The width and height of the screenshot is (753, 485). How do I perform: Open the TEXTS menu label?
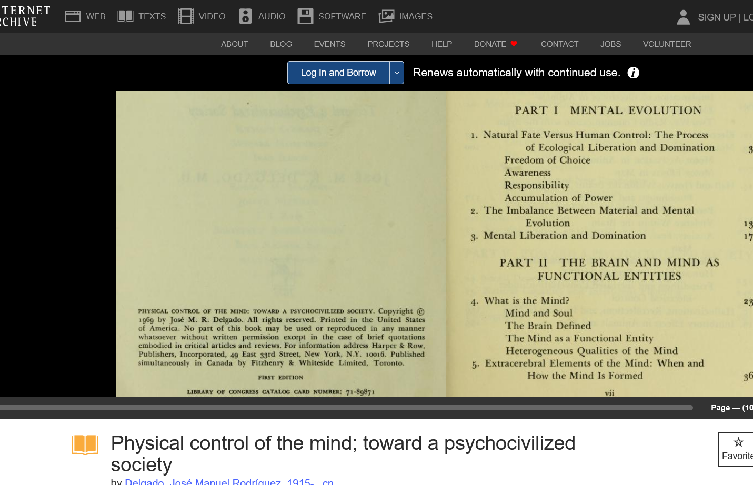pos(152,16)
